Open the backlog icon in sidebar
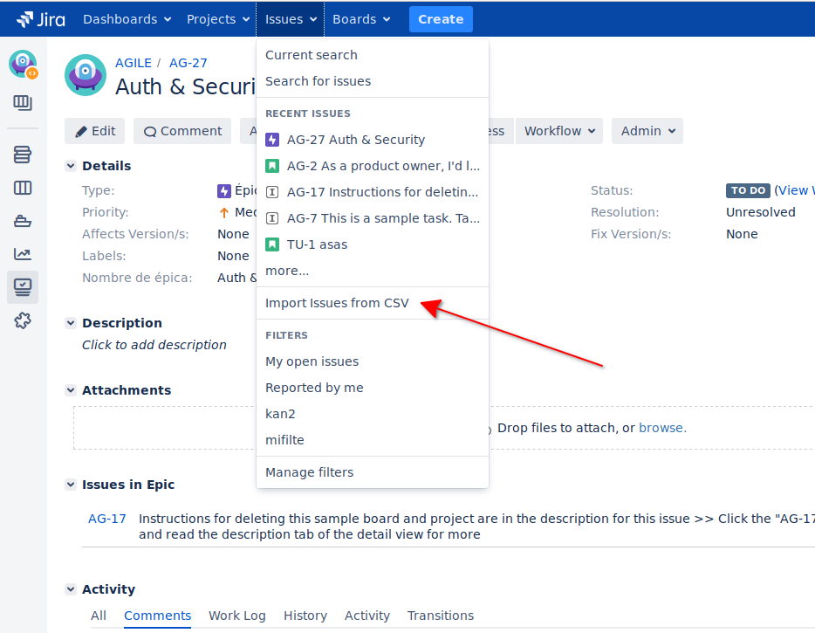This screenshot has height=633, width=815. [x=23, y=155]
